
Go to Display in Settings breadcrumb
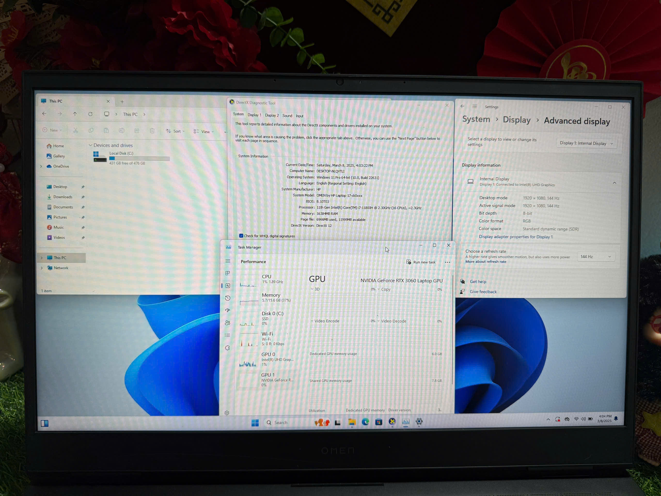point(516,120)
